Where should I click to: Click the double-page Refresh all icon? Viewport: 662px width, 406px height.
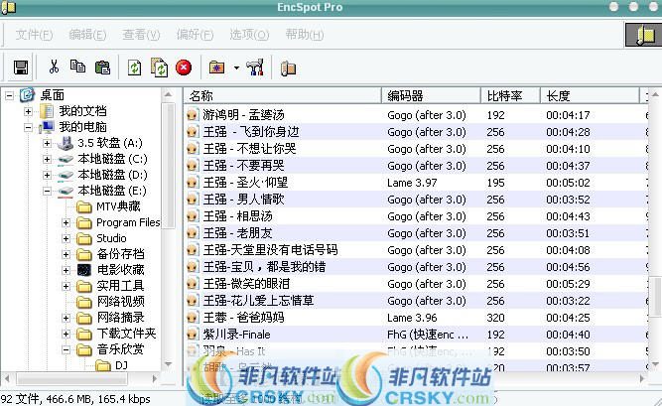[159, 68]
